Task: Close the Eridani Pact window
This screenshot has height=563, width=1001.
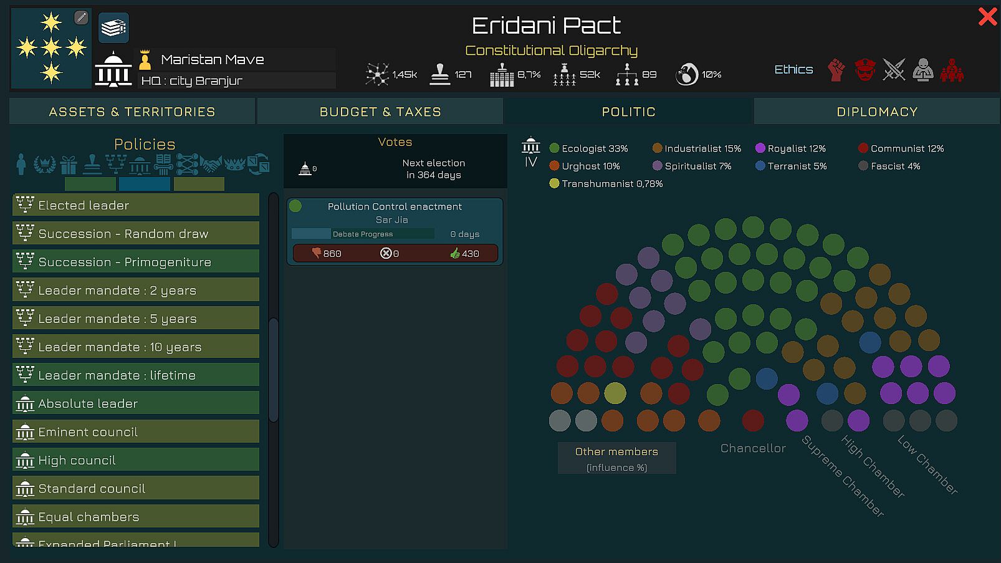Action: 987,16
